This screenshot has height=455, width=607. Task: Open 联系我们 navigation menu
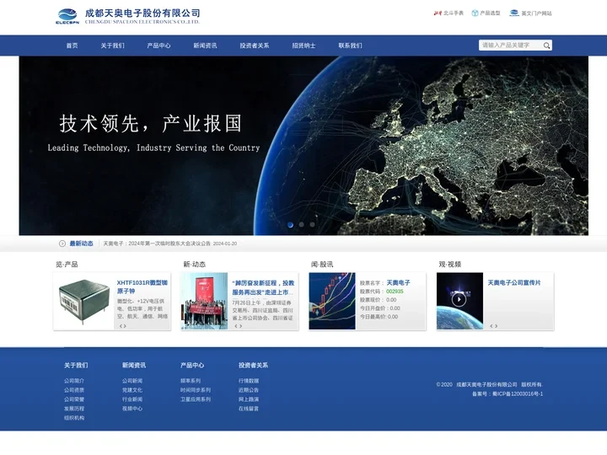pyautogui.click(x=351, y=45)
